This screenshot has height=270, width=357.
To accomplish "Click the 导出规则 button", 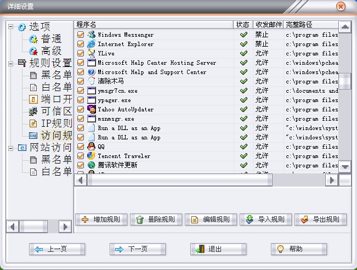I will pos(321,220).
